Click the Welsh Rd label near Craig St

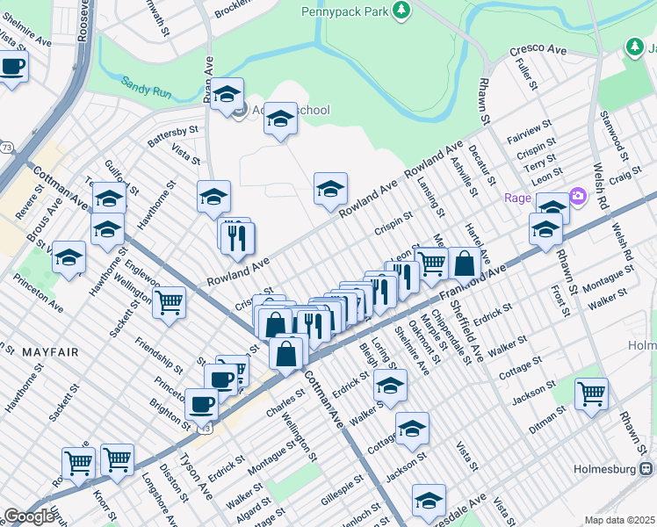[x=600, y=186]
